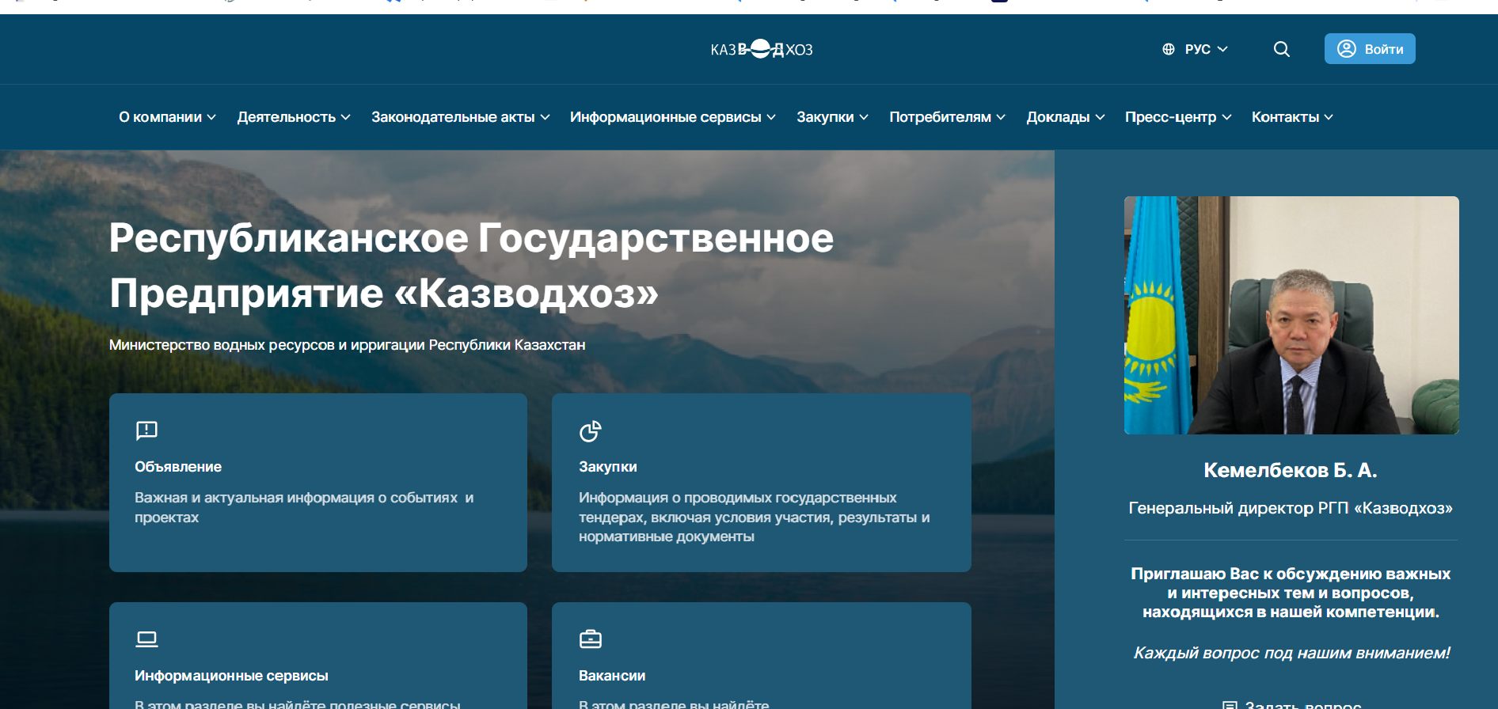Image resolution: width=1498 pixels, height=709 pixels.
Task: Click the announcement speech bubble icon
Action: [x=146, y=430]
